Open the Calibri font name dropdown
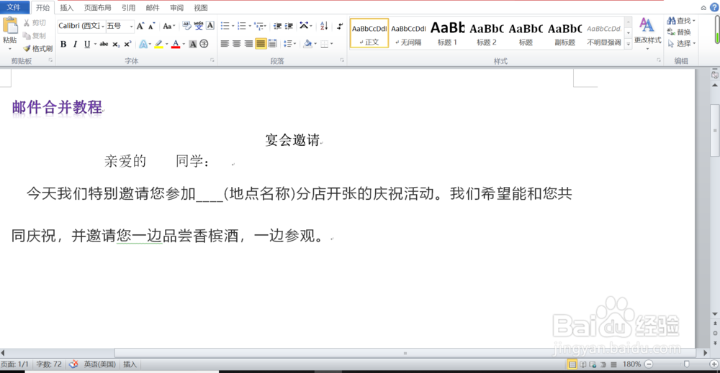 tap(103, 26)
